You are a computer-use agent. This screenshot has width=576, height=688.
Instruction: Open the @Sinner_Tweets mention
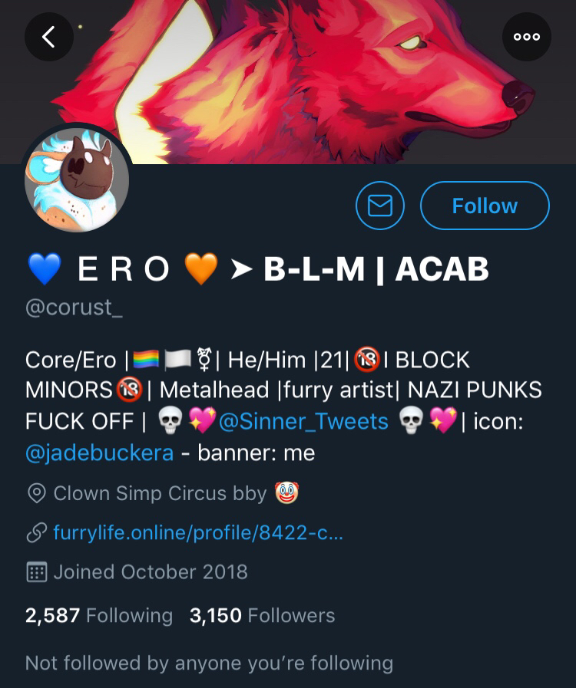click(x=303, y=421)
